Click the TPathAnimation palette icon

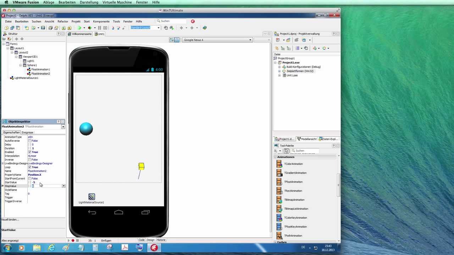(x=279, y=236)
